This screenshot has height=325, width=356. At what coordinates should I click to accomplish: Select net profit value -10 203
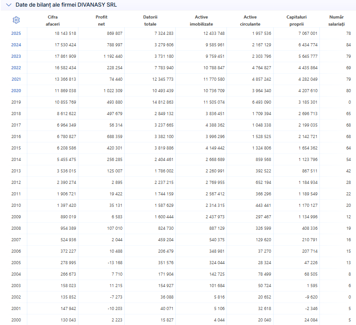115,309
